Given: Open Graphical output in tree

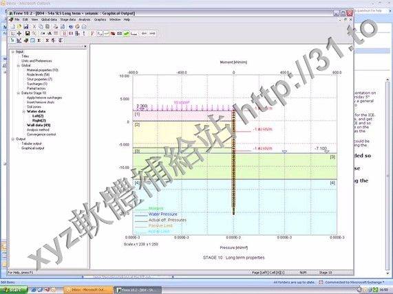Looking at the screenshot, I should pos(32,148).
